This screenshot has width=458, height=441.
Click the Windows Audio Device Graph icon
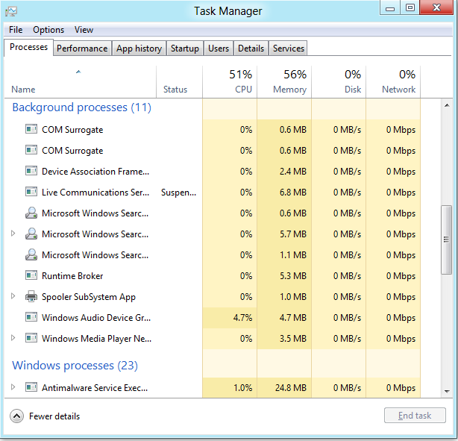coord(31,317)
